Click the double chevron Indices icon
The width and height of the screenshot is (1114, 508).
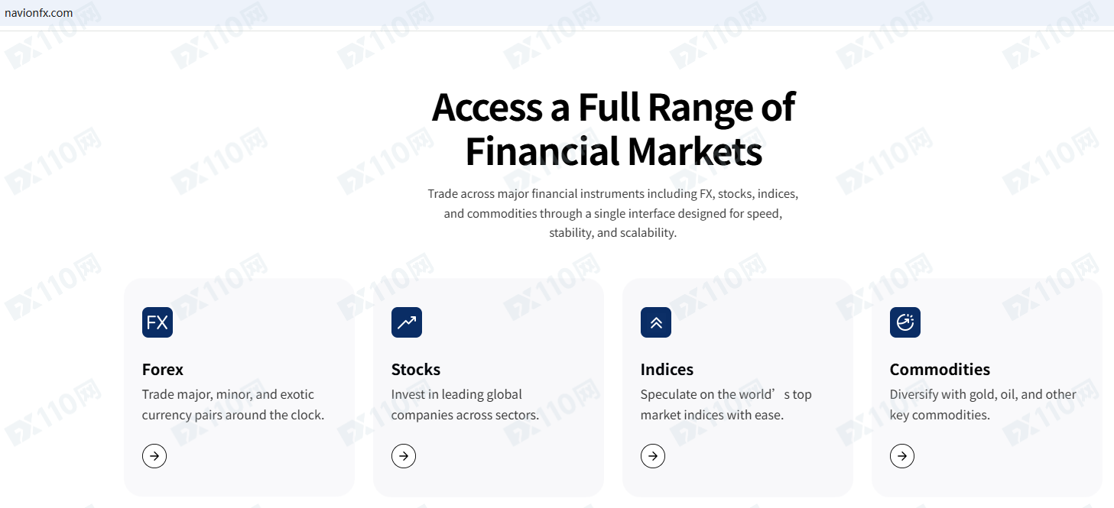point(656,322)
